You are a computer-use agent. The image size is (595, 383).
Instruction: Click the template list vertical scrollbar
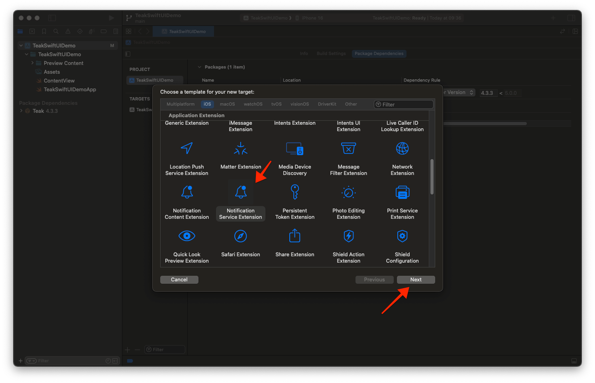pyautogui.click(x=432, y=177)
